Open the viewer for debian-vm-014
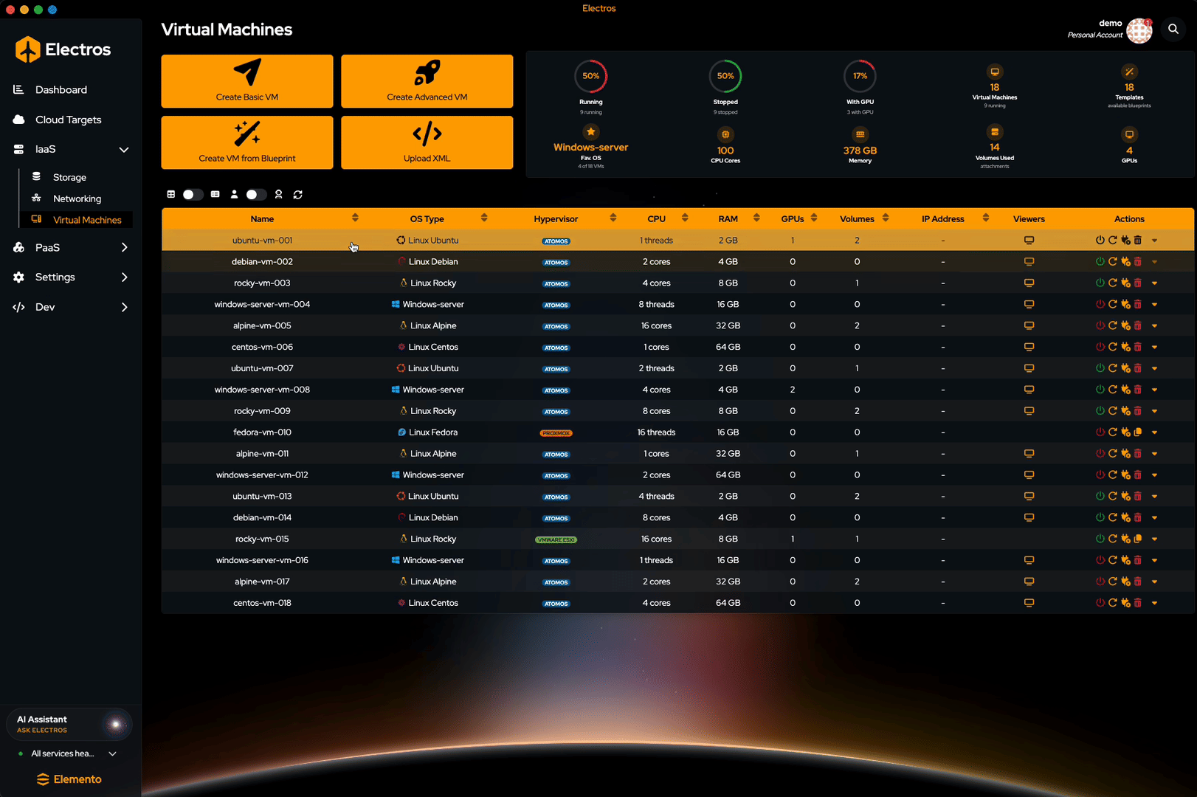This screenshot has height=797, width=1197. (1029, 517)
